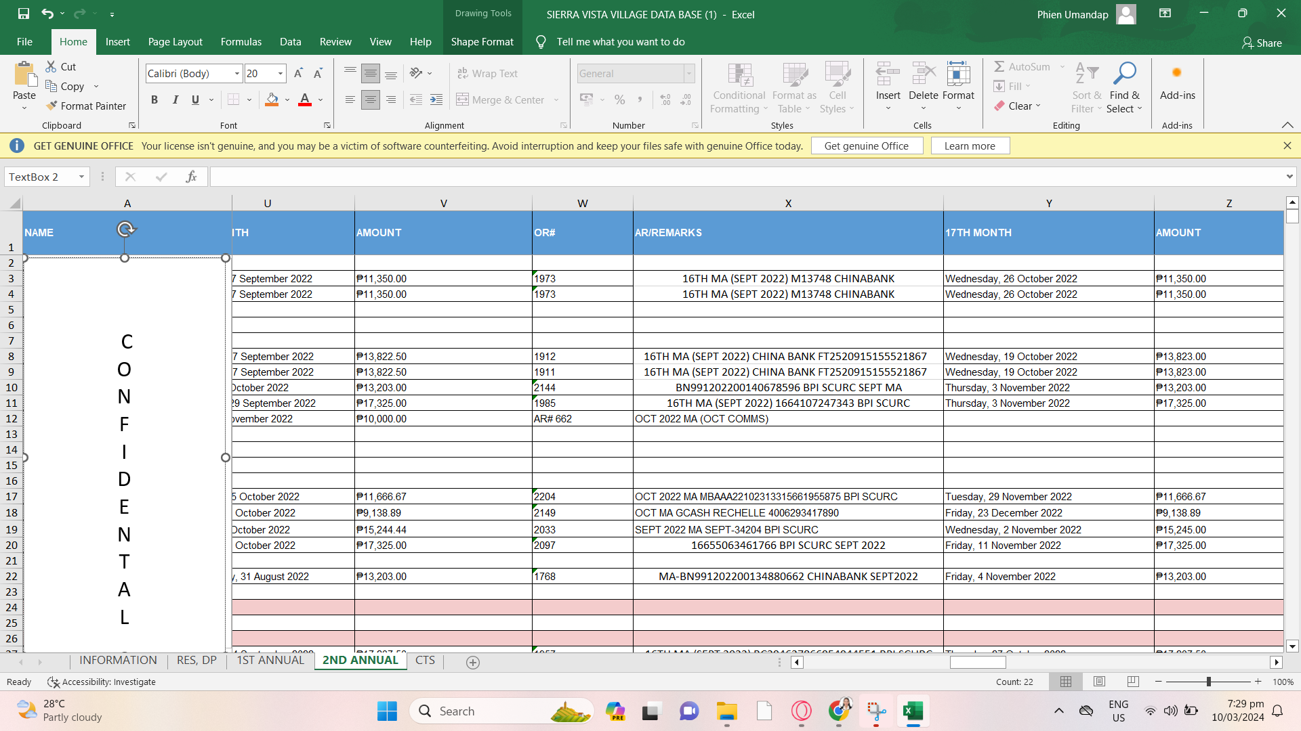Screen dimensions: 1301x731
Task: Open the Shape Format tab
Action: coord(482,42)
